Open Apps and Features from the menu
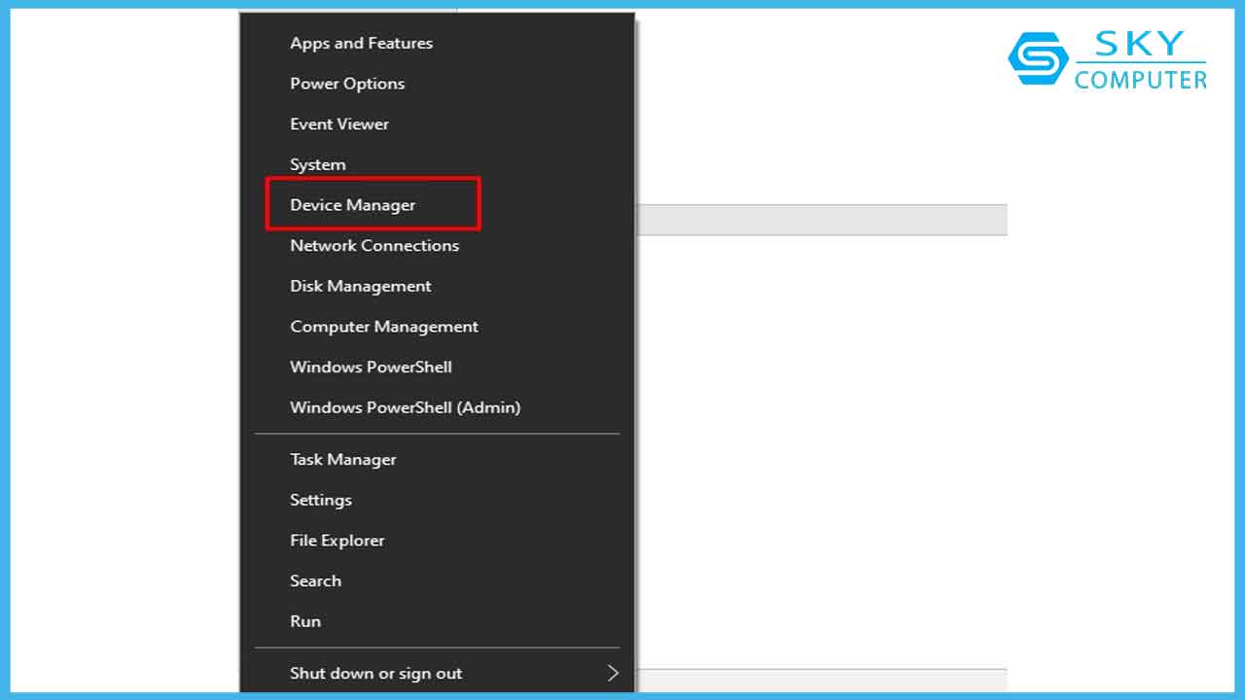Image resolution: width=1245 pixels, height=700 pixels. click(361, 43)
